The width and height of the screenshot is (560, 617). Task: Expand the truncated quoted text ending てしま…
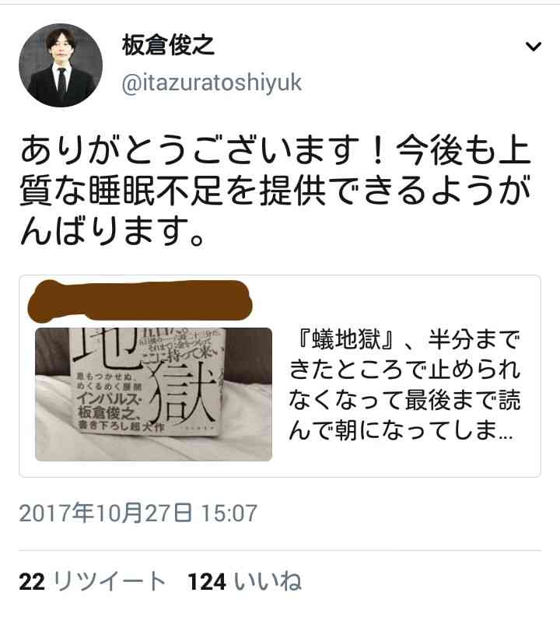coord(401,429)
